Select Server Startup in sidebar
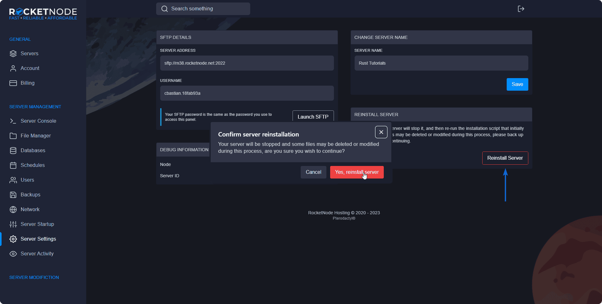Image resolution: width=602 pixels, height=304 pixels. pos(37,224)
